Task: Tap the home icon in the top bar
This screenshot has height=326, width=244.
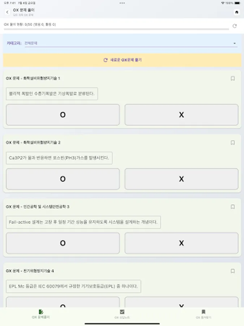Action: 237,12
